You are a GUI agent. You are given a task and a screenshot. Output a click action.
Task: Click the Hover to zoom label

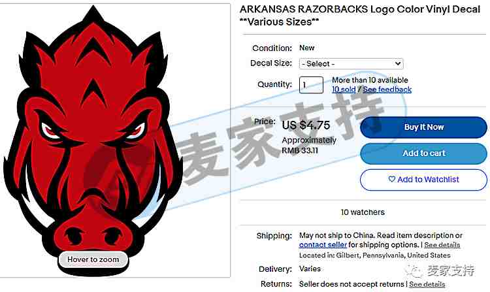[93, 259]
